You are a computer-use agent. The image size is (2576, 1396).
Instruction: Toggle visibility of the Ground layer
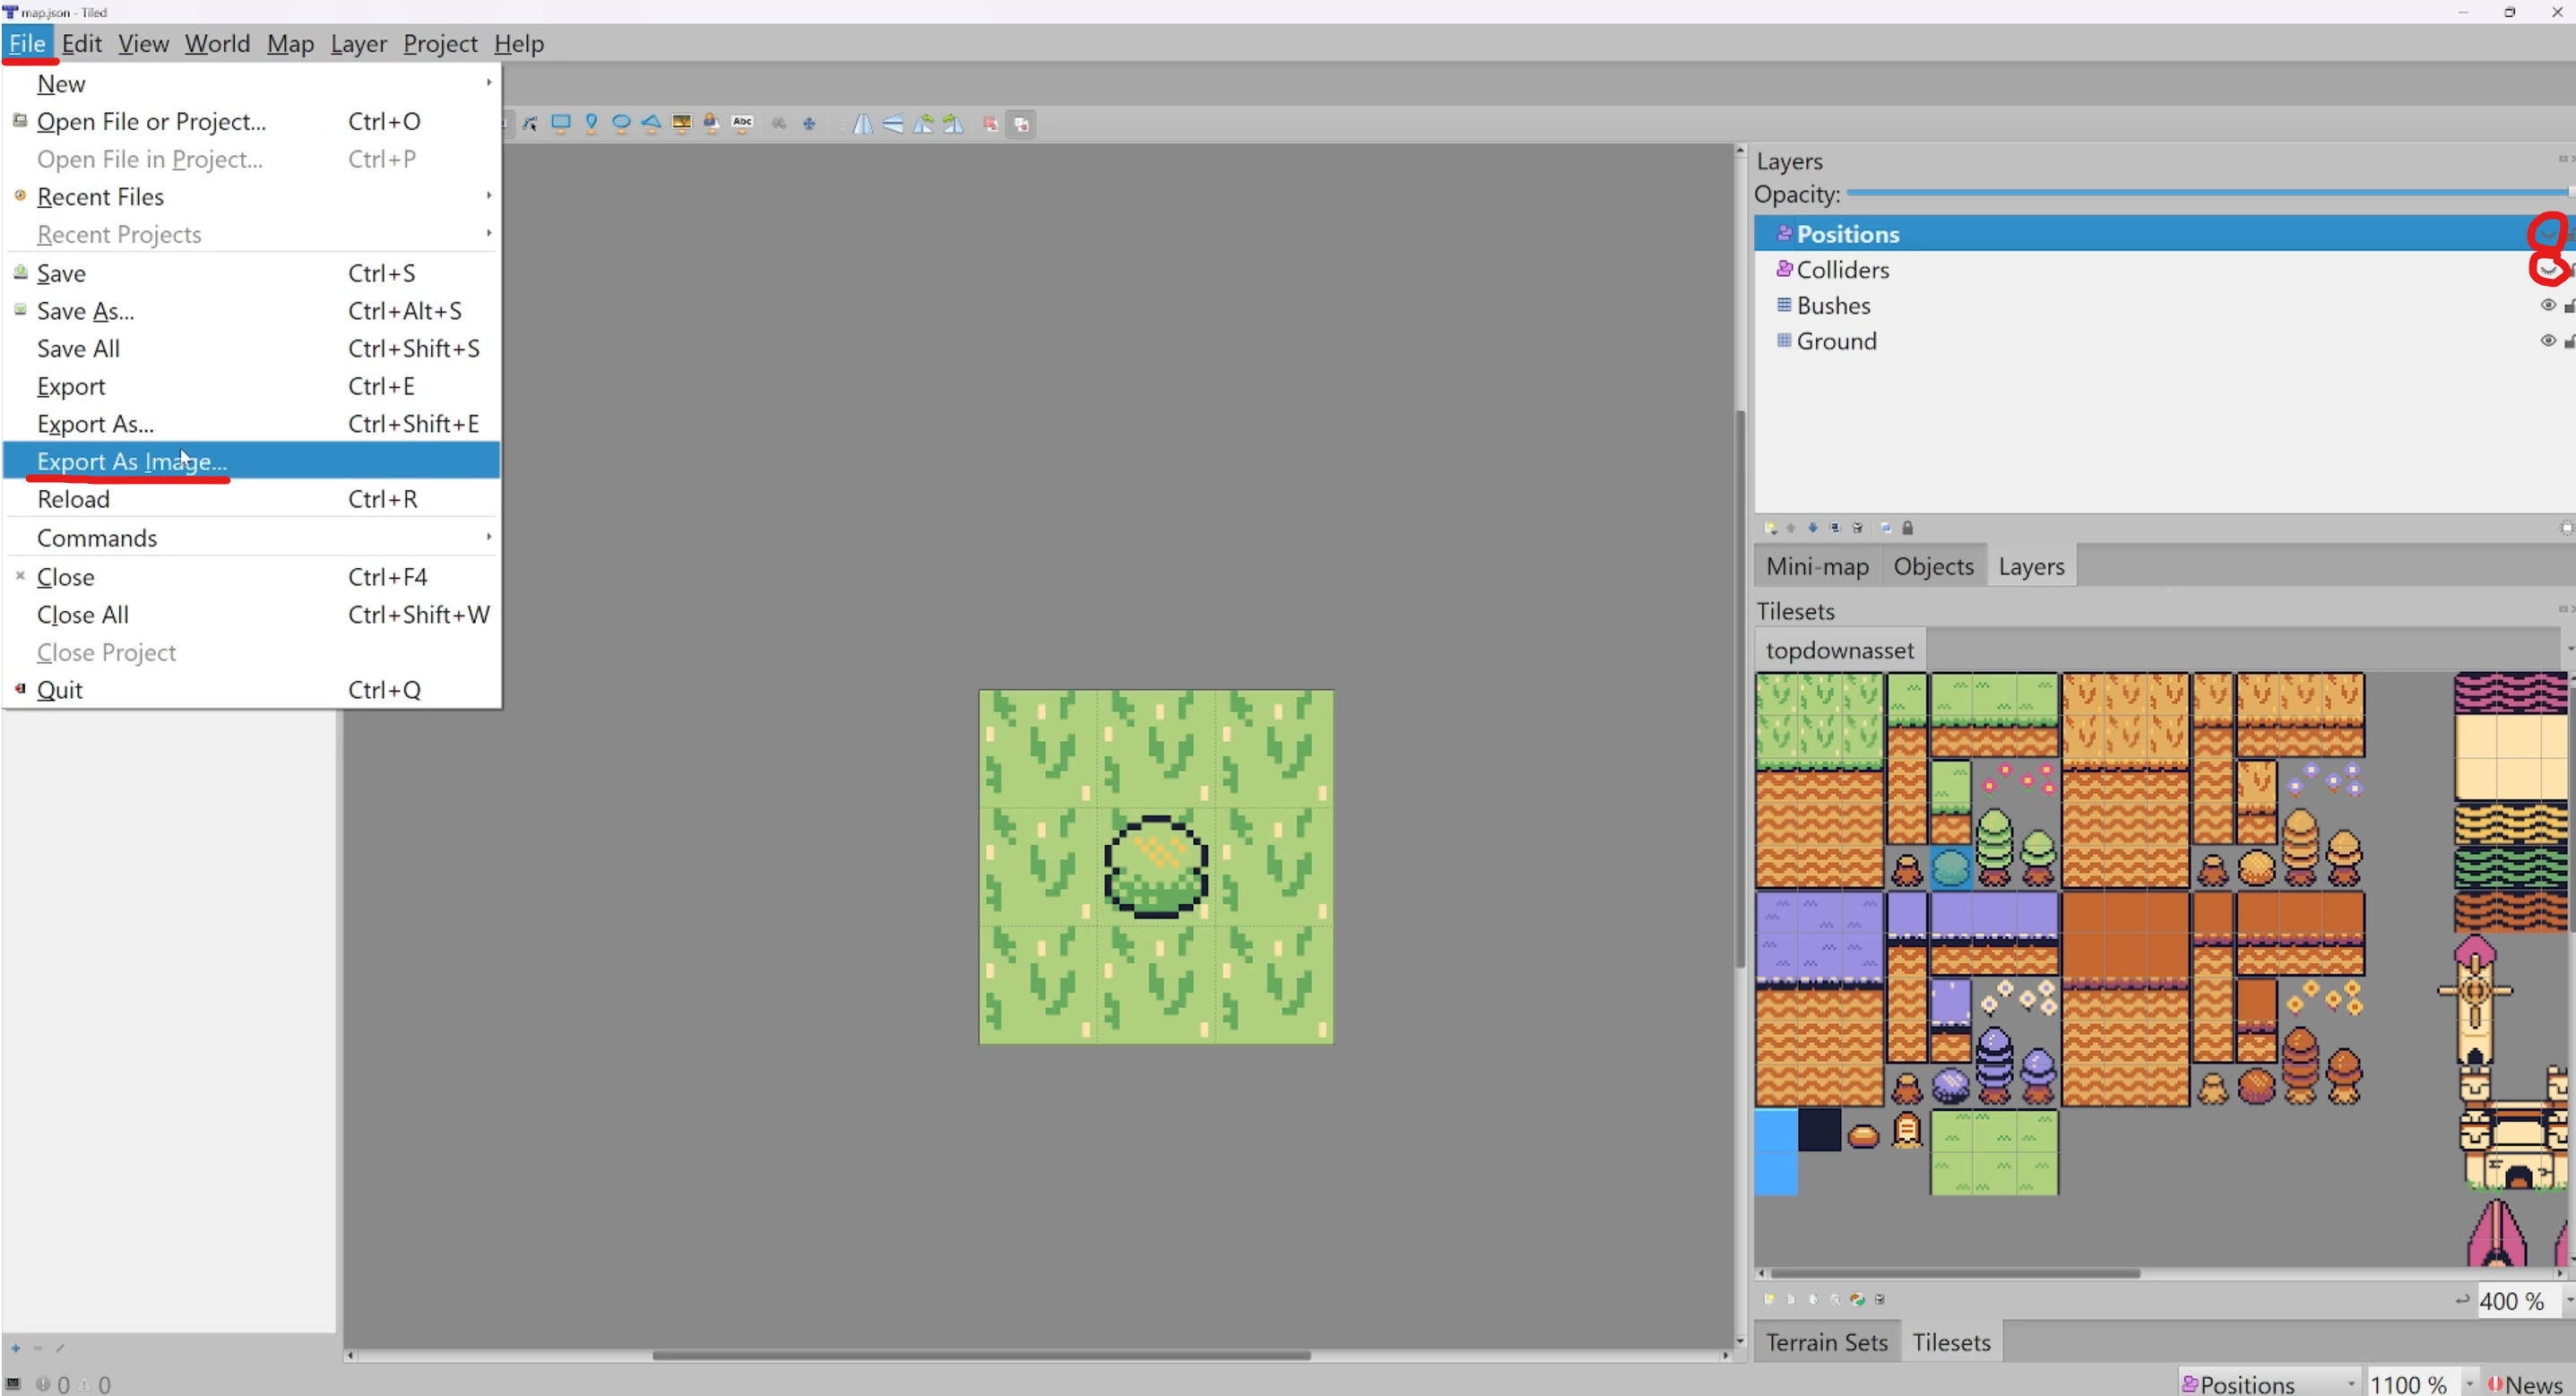coord(2547,341)
